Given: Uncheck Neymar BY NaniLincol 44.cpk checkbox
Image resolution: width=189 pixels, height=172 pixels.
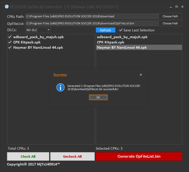Looking at the screenshot, I should [x=10, y=47].
